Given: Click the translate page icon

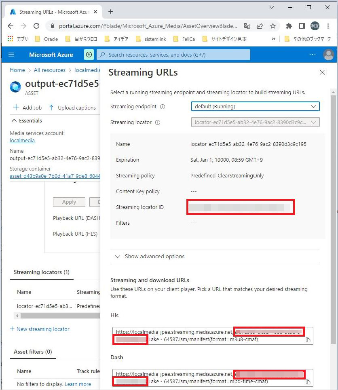Looking at the screenshot, I should [x=247, y=26].
